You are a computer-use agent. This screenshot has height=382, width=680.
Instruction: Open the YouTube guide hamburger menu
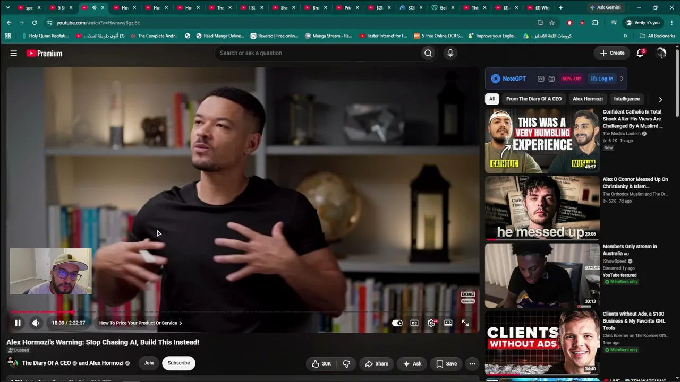point(14,53)
